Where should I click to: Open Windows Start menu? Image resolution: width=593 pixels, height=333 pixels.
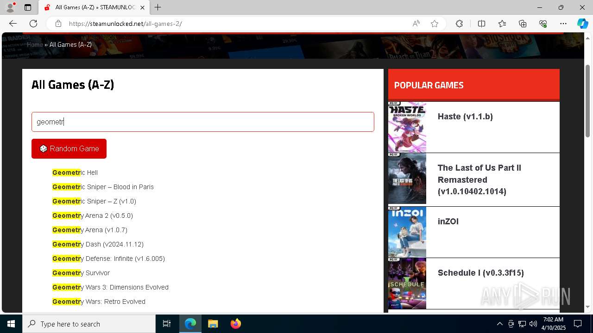pyautogui.click(x=11, y=324)
